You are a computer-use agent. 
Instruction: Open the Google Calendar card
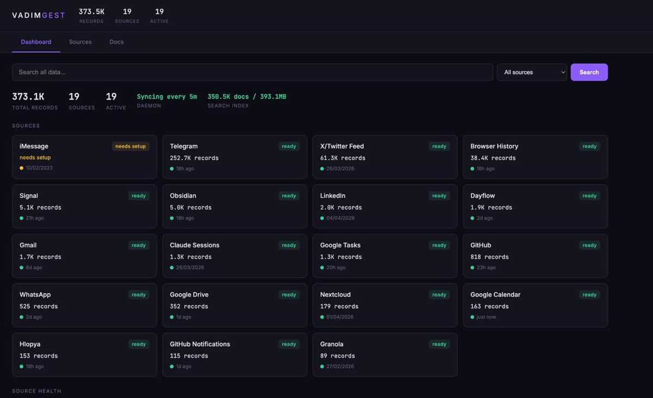535,306
